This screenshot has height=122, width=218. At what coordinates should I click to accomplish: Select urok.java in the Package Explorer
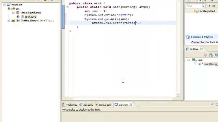pos(30,17)
